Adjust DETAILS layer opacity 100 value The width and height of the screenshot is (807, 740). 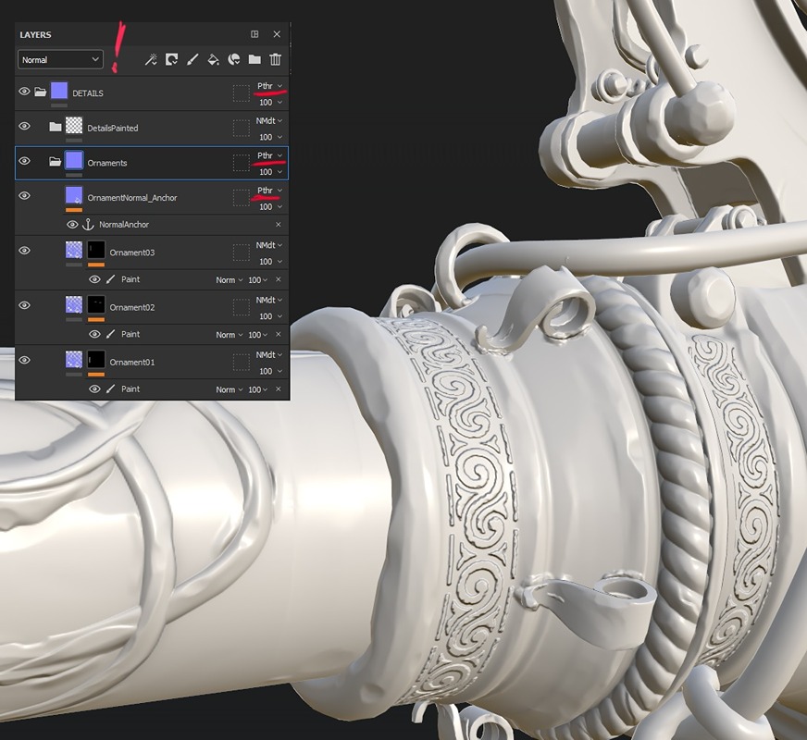pos(270,103)
